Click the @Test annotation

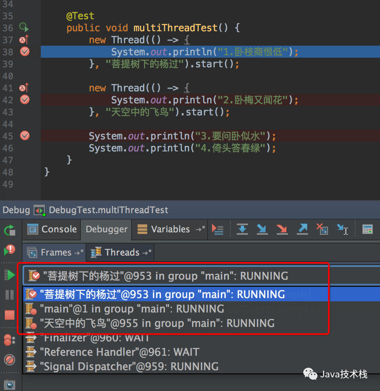[80, 16]
